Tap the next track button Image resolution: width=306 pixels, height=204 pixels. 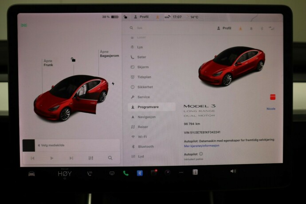71,158
